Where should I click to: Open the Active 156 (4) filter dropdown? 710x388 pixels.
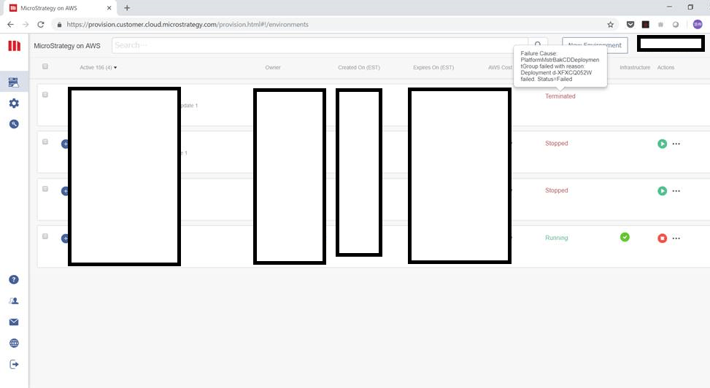coord(99,67)
